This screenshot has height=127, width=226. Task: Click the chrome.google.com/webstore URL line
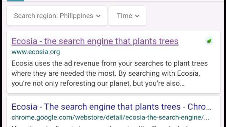110,118
